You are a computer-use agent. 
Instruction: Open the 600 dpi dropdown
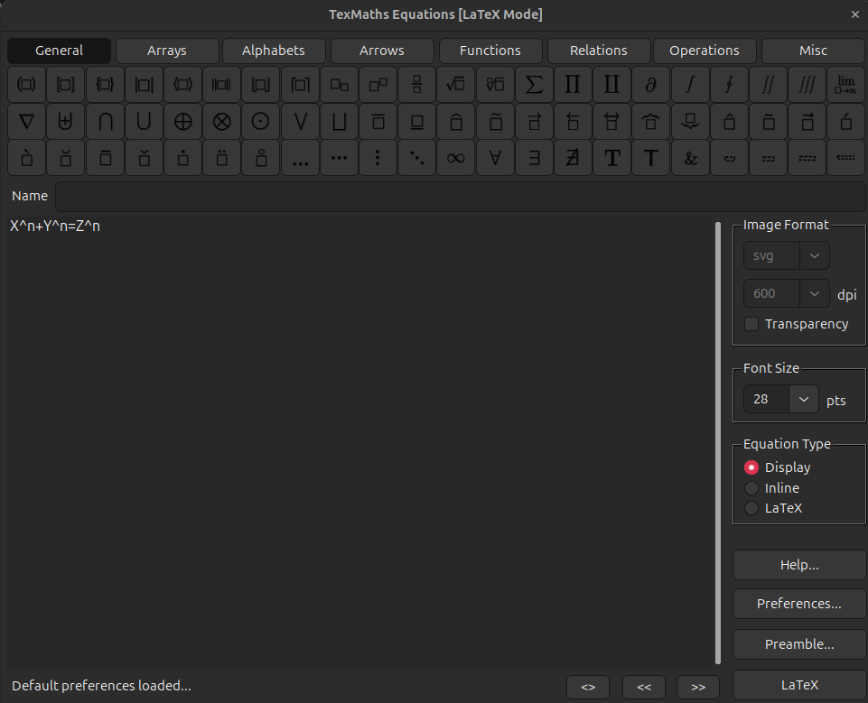pyautogui.click(x=814, y=293)
